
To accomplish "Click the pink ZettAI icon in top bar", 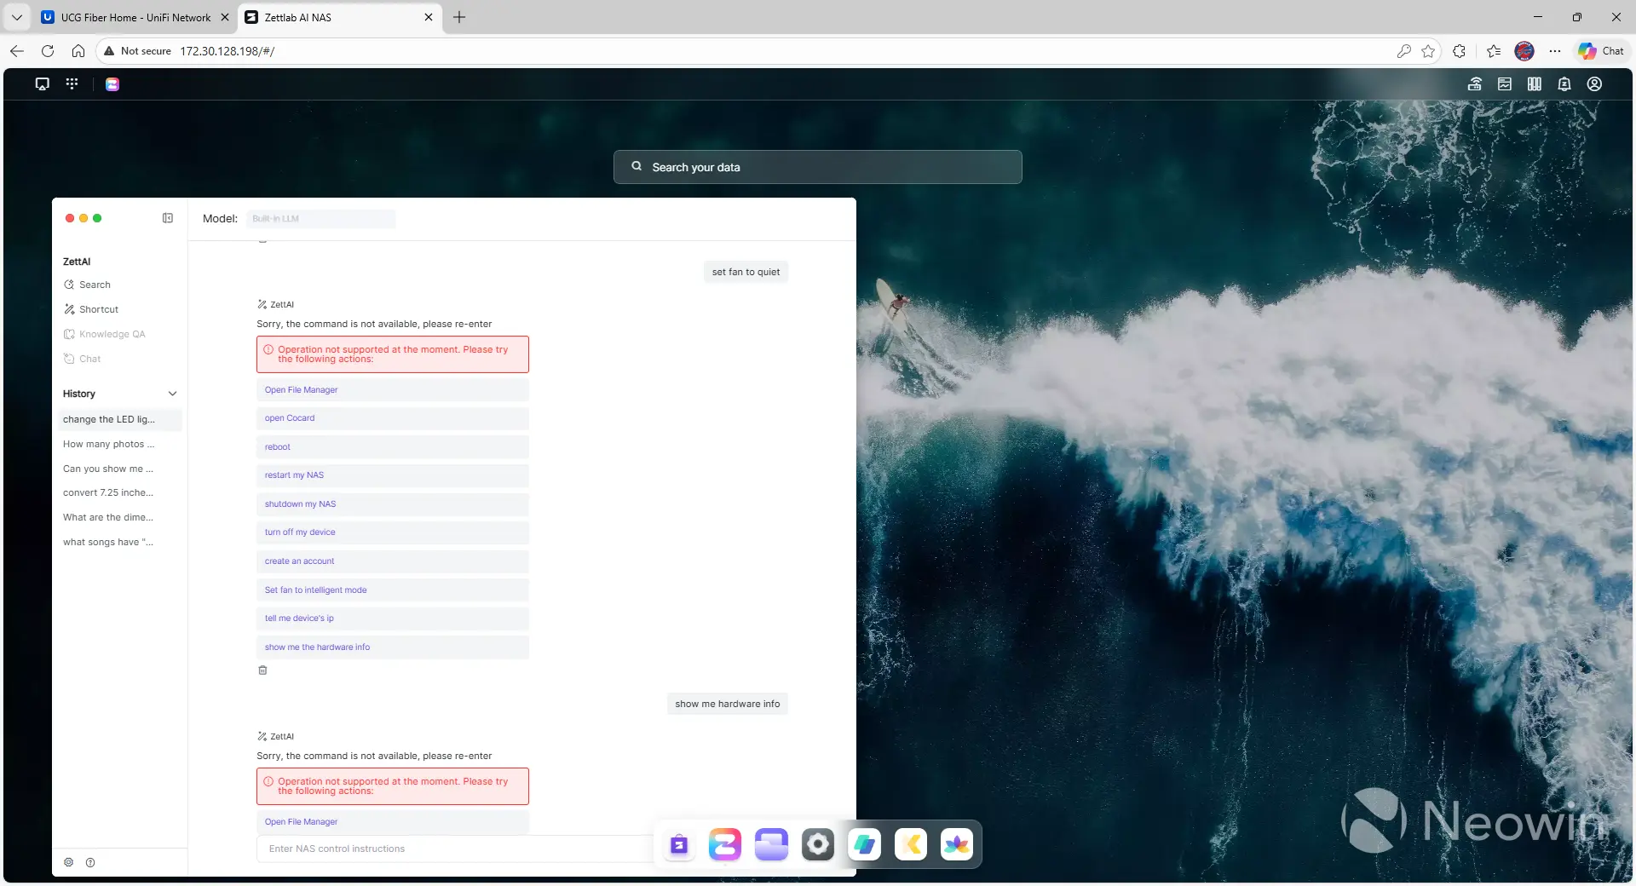I will [112, 83].
